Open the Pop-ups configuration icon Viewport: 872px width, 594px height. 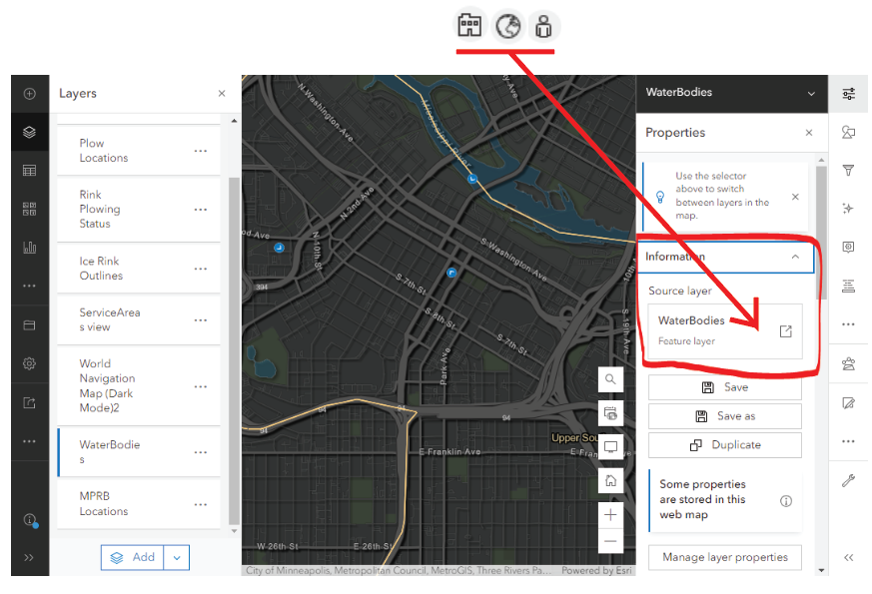[848, 247]
